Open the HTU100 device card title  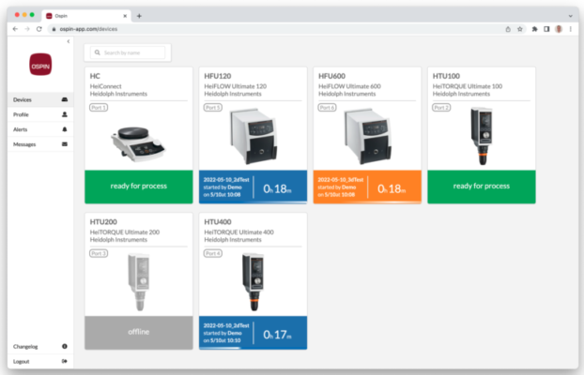(x=446, y=76)
